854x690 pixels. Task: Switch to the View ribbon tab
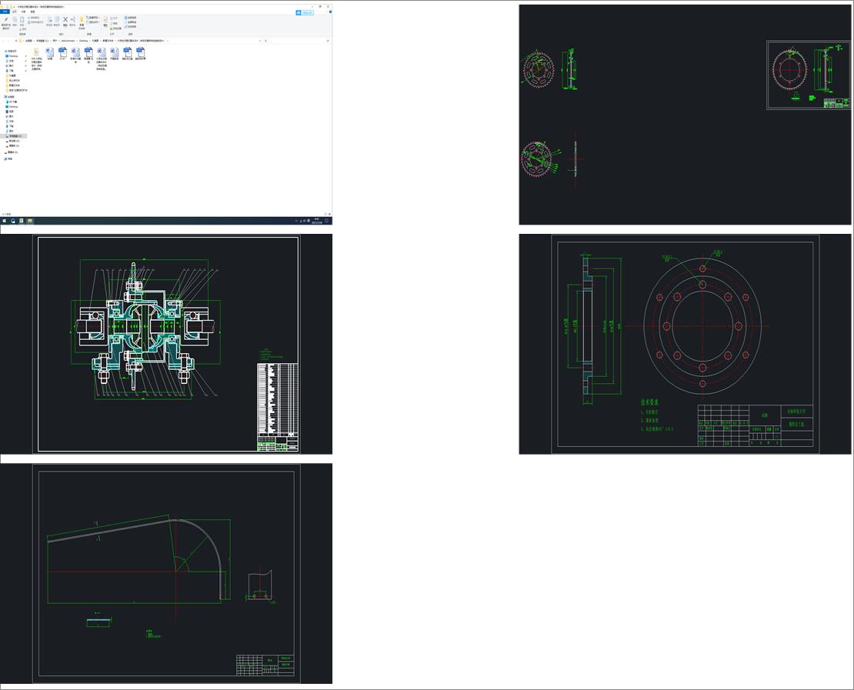[x=32, y=12]
